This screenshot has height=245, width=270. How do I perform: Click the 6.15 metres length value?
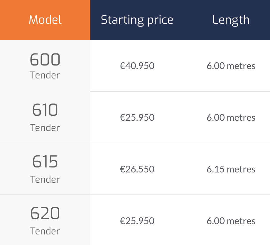coord(231,169)
